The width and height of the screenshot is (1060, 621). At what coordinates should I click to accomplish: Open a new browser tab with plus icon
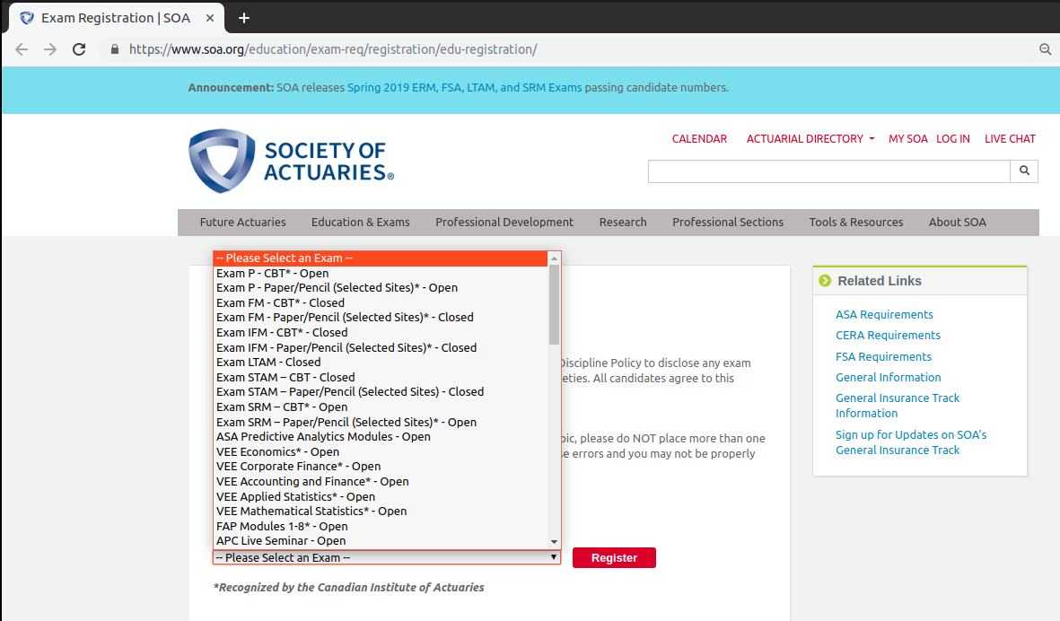point(244,18)
